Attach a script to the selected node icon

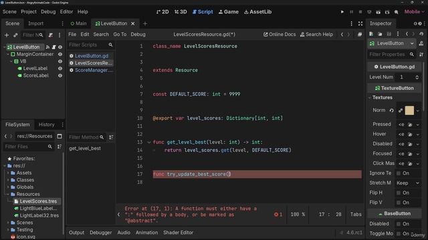point(51,35)
